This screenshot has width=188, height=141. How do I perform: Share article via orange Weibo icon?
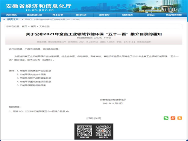(x=173, y=118)
